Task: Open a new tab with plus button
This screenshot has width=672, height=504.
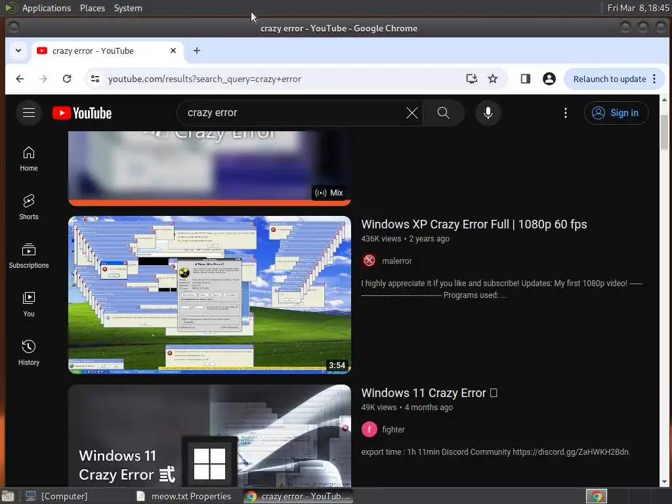Action: click(197, 51)
